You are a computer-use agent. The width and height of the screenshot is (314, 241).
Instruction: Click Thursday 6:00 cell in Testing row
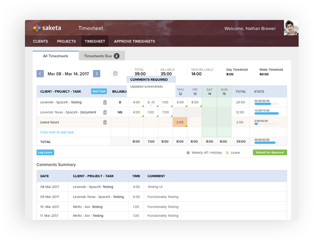pos(180,102)
